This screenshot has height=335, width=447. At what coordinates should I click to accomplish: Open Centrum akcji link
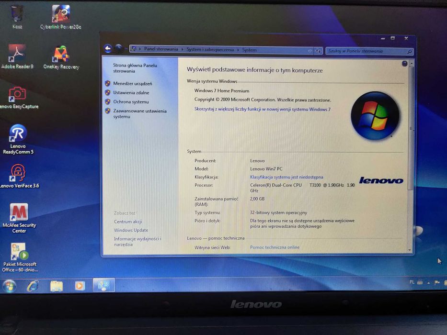[x=128, y=222]
